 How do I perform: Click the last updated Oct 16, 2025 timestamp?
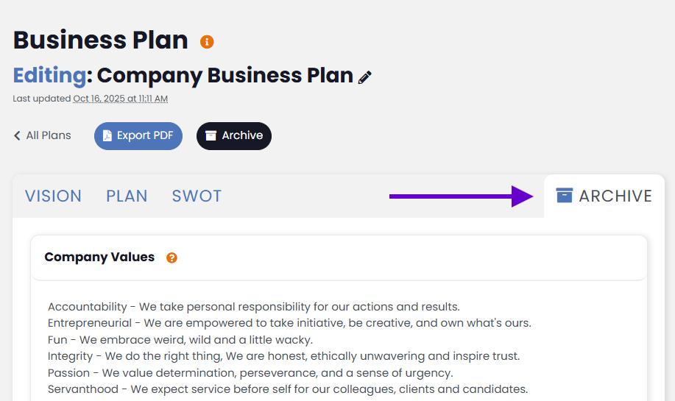pyautogui.click(x=120, y=99)
